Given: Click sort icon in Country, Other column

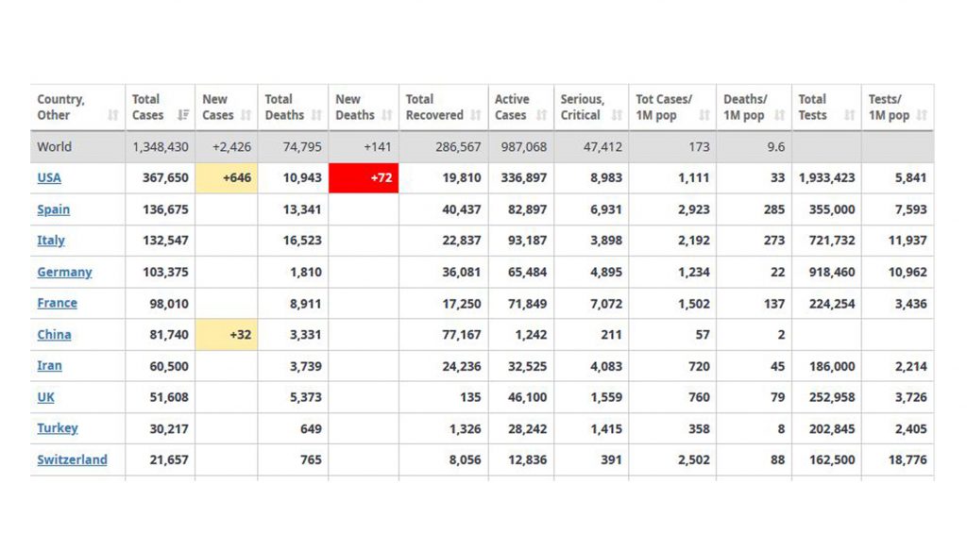Looking at the screenshot, I should click(x=113, y=115).
